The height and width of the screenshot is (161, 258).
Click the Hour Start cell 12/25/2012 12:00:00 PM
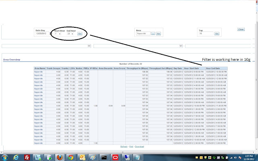(194, 130)
